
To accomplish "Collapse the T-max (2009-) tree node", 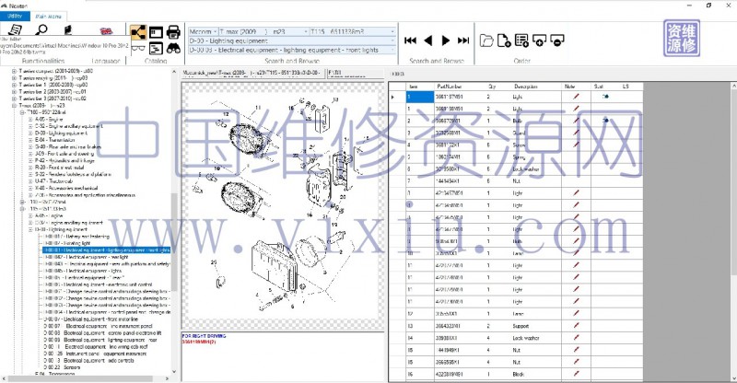I will coord(14,106).
